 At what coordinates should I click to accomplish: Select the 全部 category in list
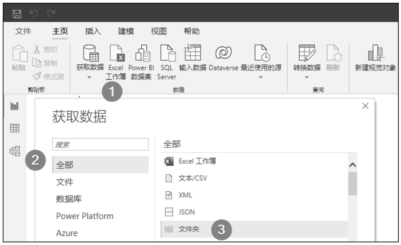pos(100,165)
